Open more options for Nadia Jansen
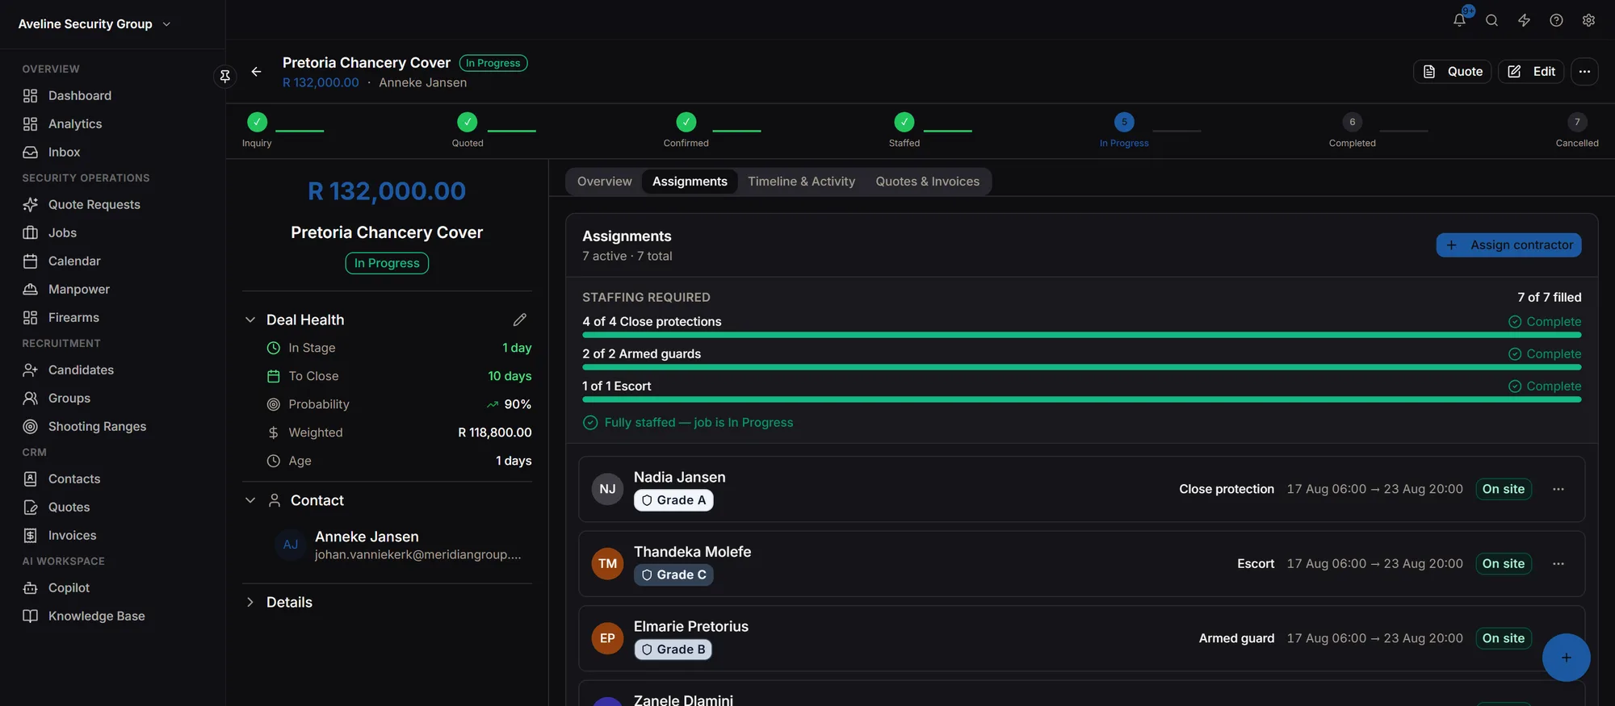 point(1558,489)
